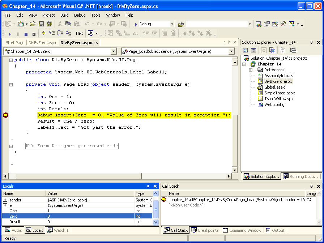Click the Save All toolbar icon
The image size is (324, 243).
48,24
